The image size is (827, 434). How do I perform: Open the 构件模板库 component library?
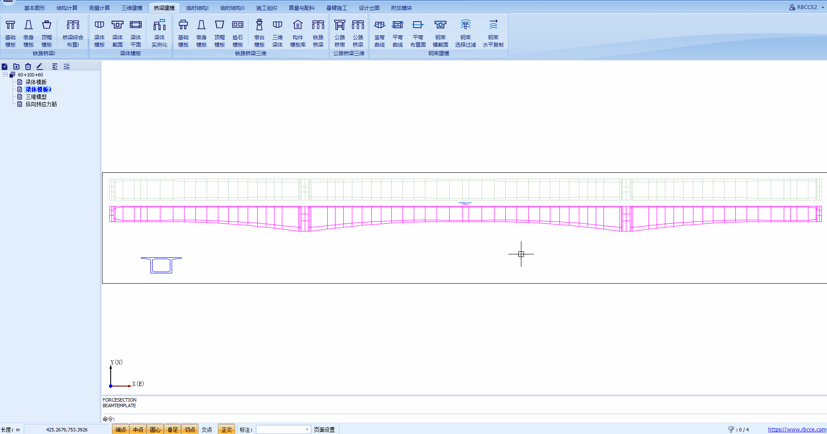tap(297, 33)
